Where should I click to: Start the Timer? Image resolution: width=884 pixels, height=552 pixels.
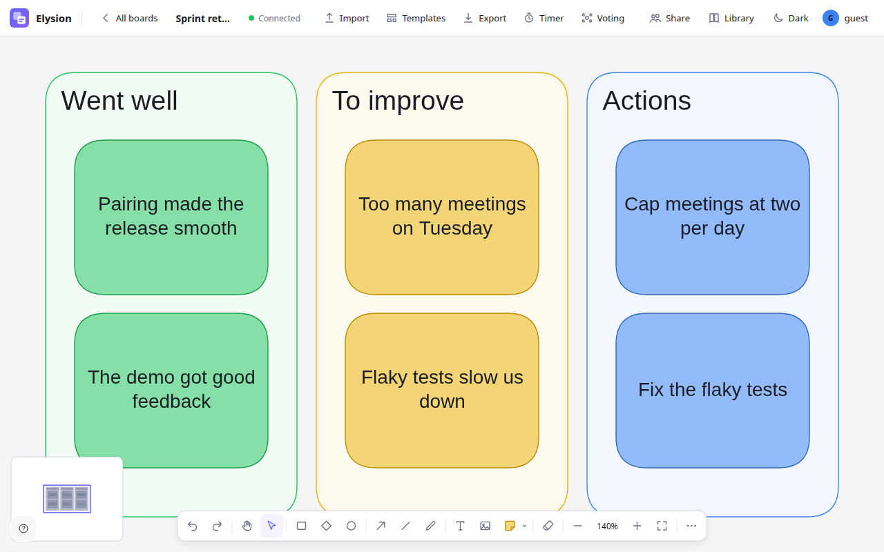544,18
